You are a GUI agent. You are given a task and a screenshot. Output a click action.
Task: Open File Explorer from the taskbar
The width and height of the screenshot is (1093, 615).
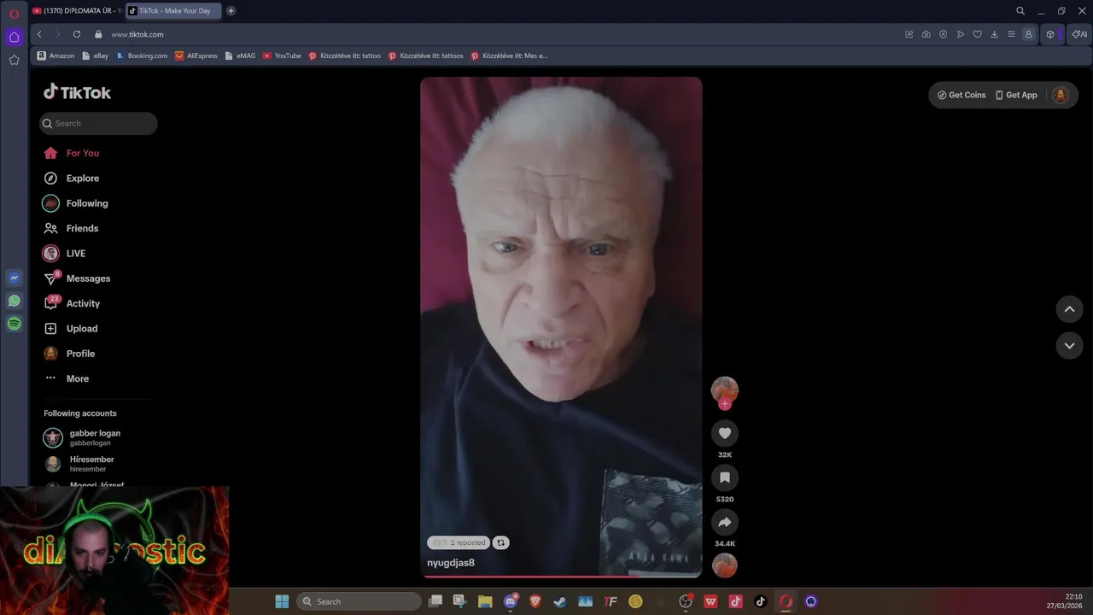pos(485,601)
